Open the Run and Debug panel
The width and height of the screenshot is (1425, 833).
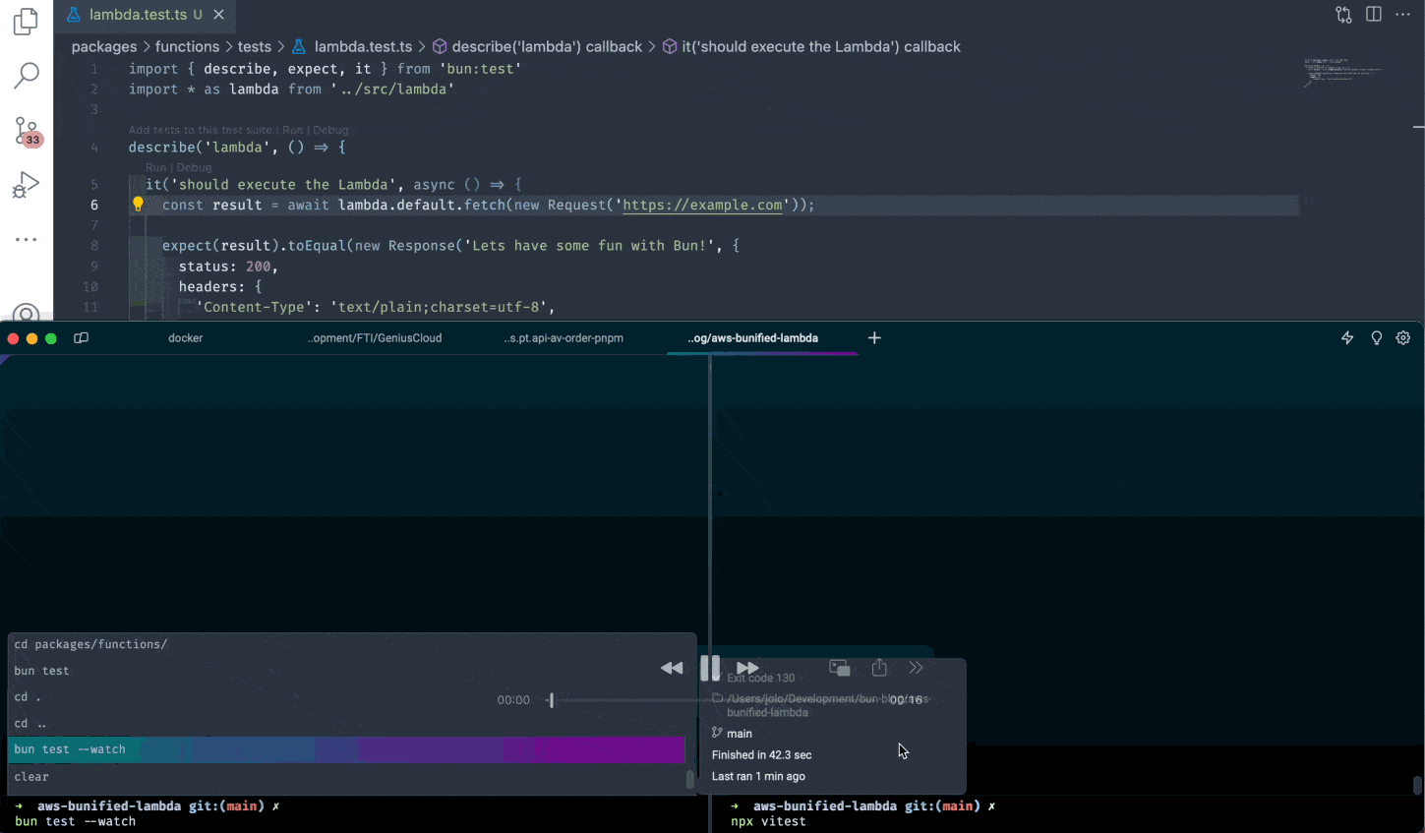tap(26, 183)
